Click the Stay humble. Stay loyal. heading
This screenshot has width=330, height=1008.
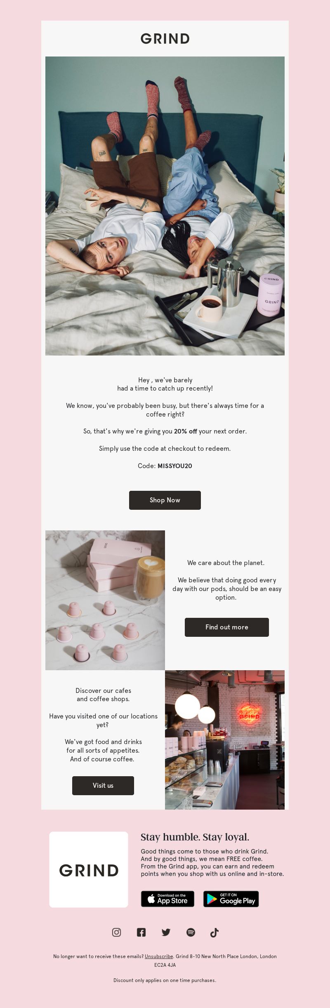(x=195, y=837)
